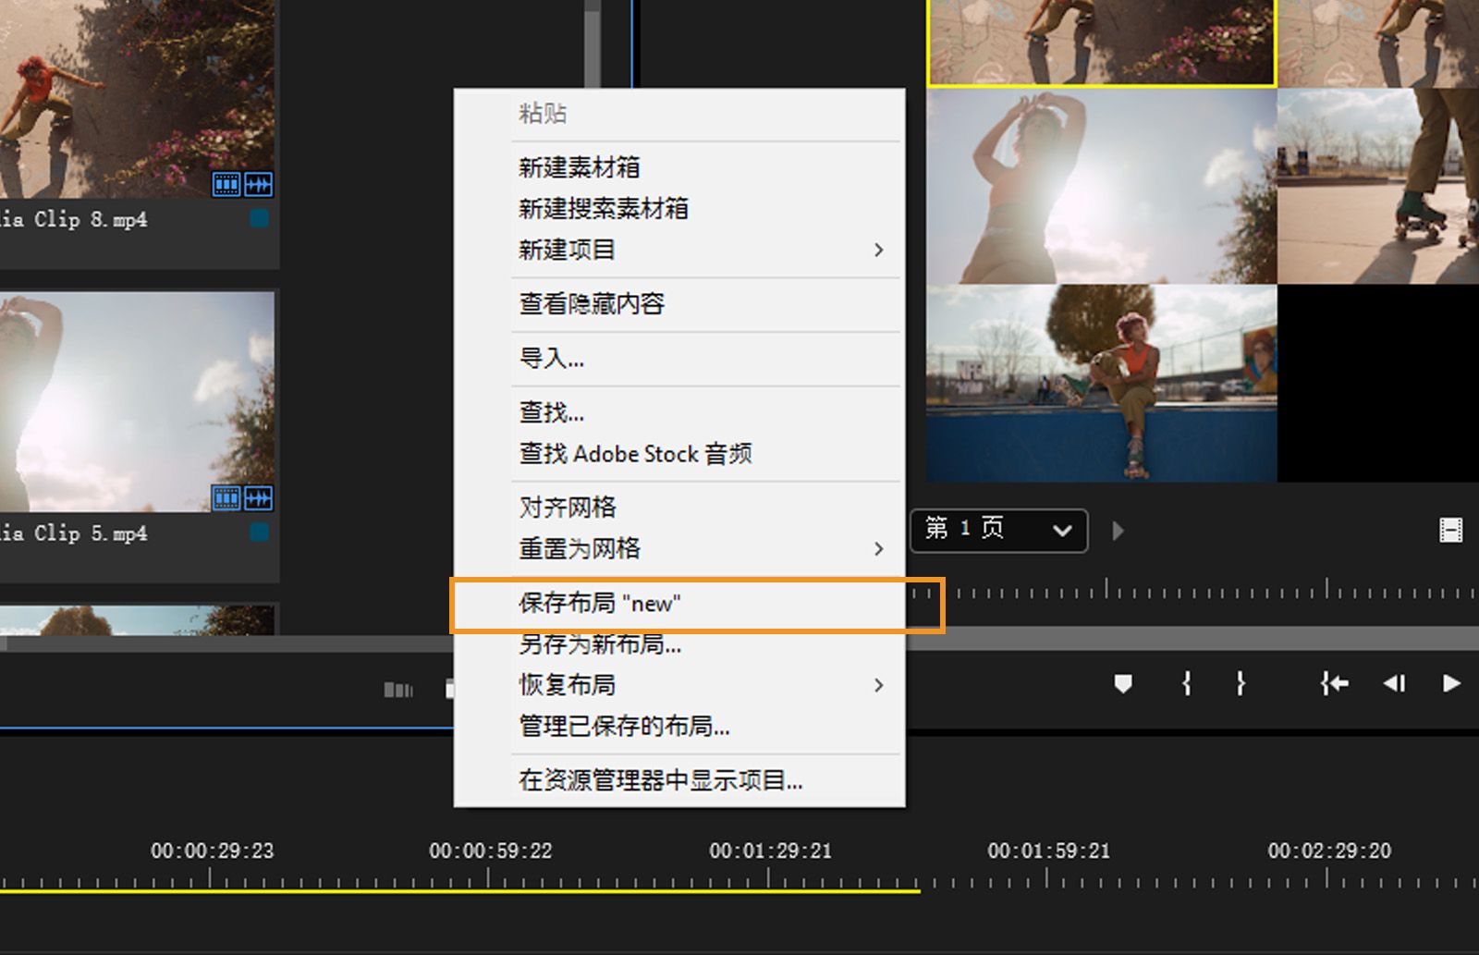Click the marker icon in the playback controls

click(1124, 684)
